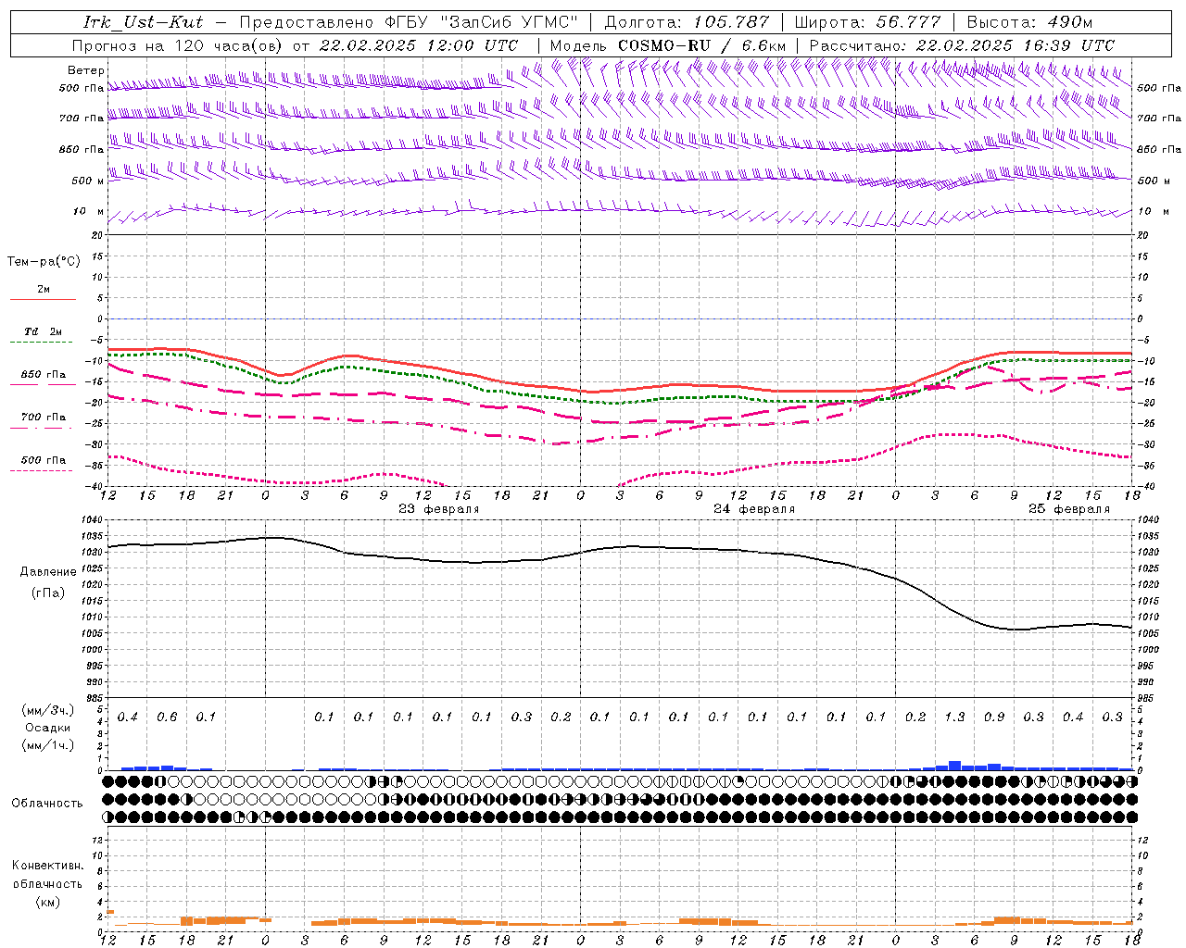The width and height of the screenshot is (1186, 948).
Task: Click the Долгота: 105.787 longitude value
Action: [x=687, y=22]
